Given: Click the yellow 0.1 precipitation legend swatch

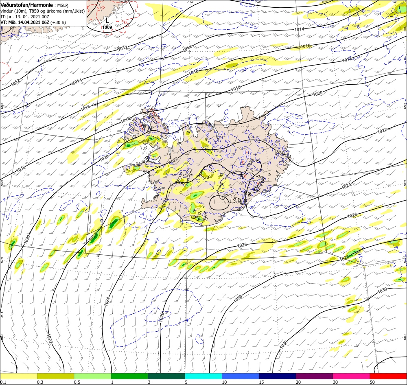Looking at the screenshot, I should [x=18, y=376].
